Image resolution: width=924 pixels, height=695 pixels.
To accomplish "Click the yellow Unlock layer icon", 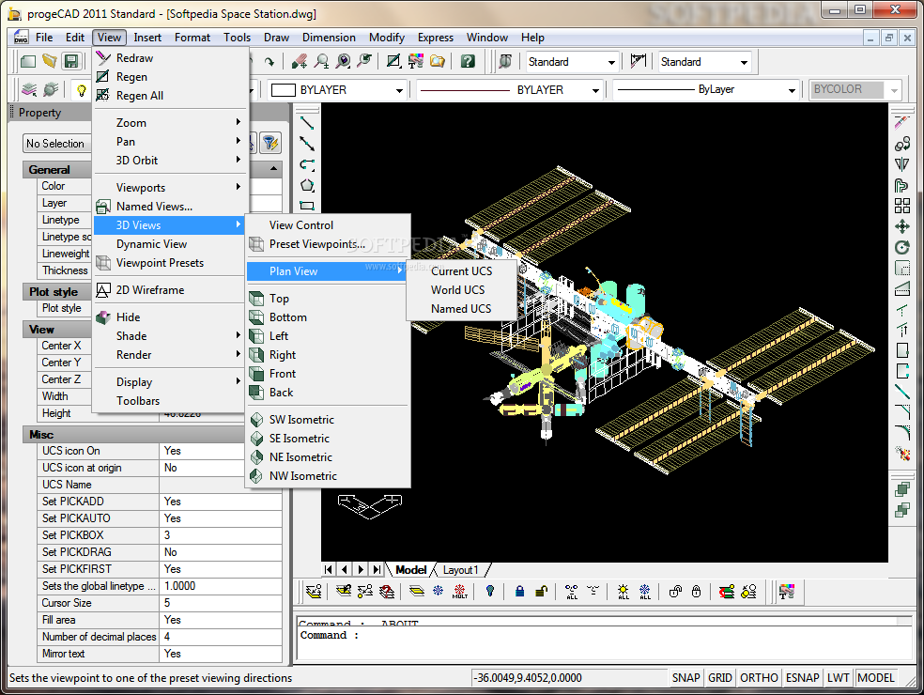I will point(541,592).
